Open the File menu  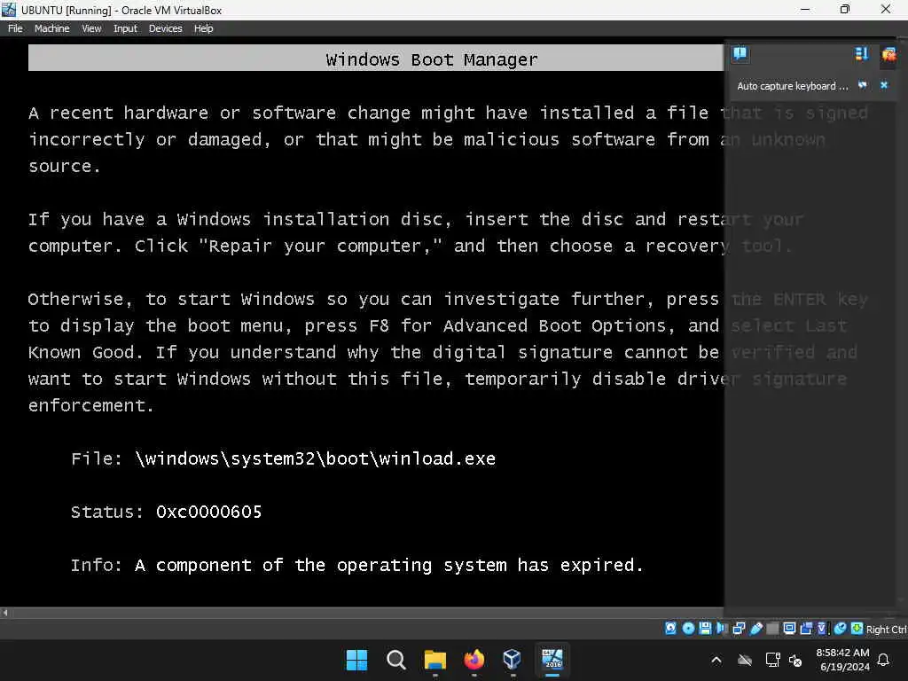[15, 28]
